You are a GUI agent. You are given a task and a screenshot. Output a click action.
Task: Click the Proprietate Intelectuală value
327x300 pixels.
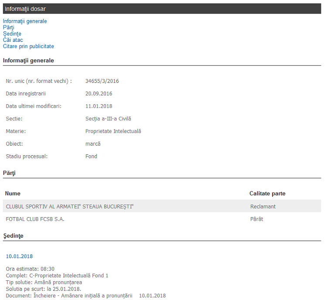(113, 131)
